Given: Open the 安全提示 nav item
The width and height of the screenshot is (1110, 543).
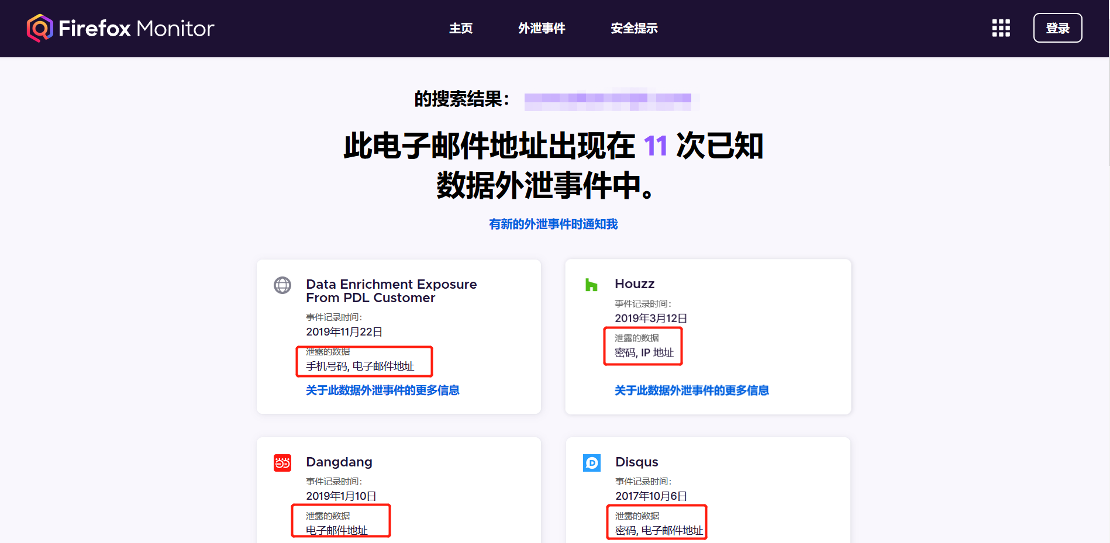Looking at the screenshot, I should (x=634, y=28).
